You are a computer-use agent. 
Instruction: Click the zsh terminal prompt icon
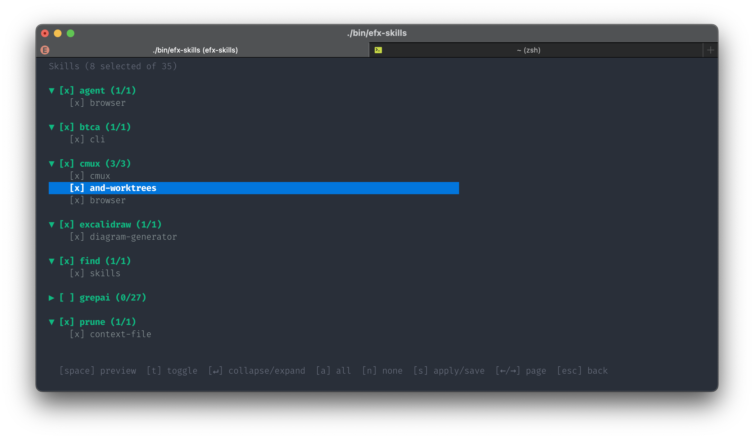[378, 50]
